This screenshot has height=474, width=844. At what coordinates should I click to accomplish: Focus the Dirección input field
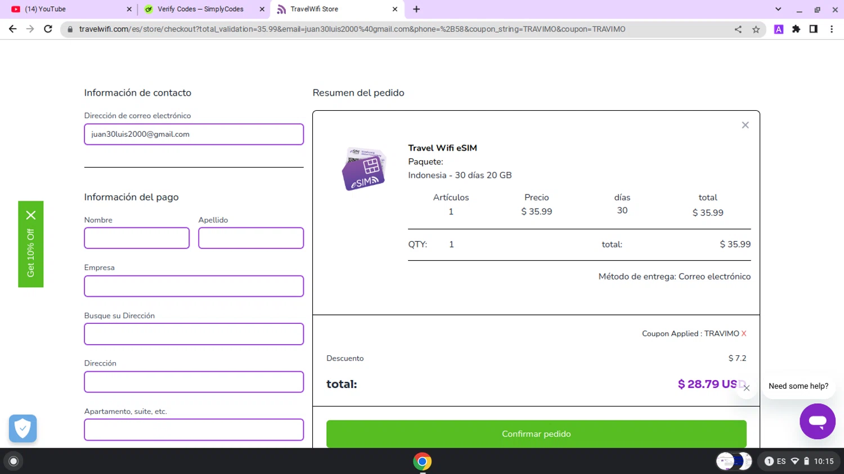point(194,382)
